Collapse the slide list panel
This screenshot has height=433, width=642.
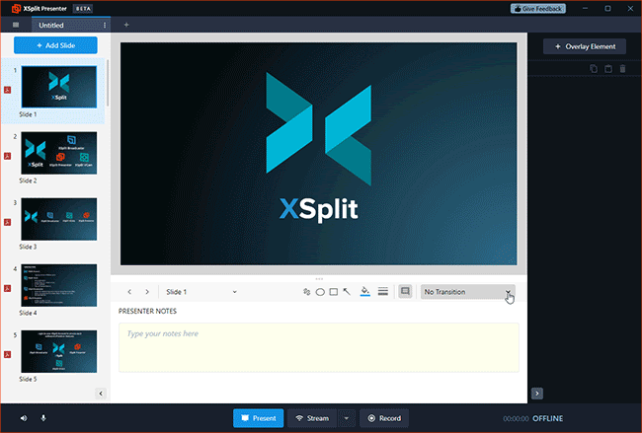tap(101, 394)
